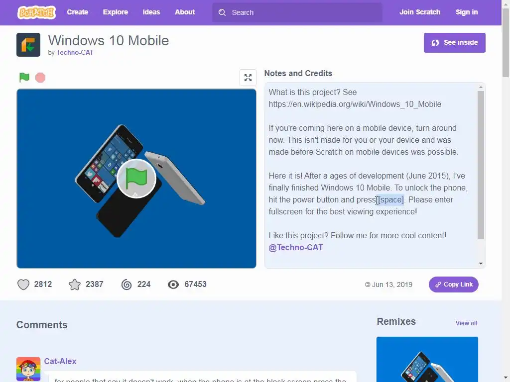Open the Explore page
510x382 pixels.
click(116, 12)
